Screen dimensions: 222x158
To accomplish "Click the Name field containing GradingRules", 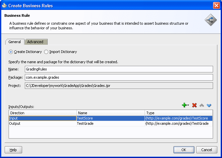I will 119,69.
